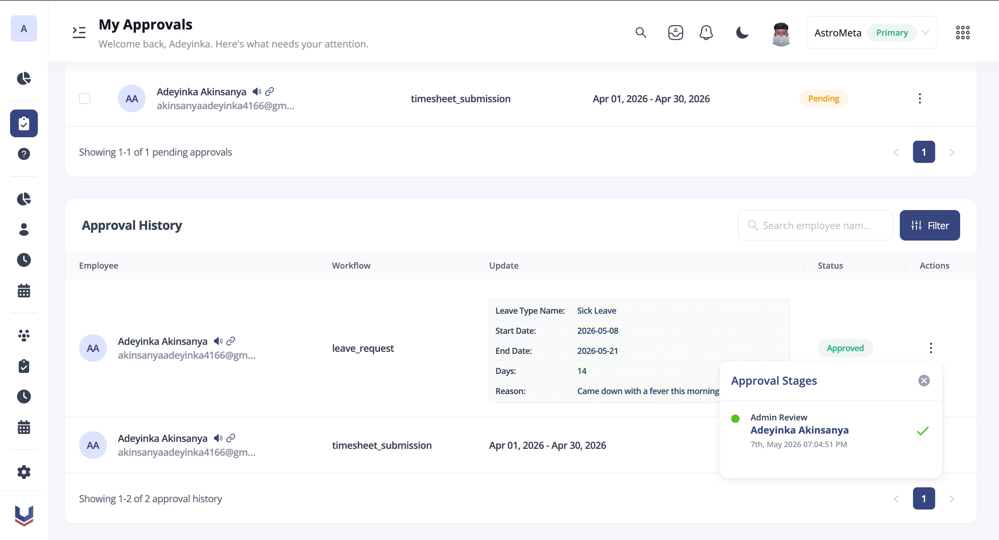Image resolution: width=999 pixels, height=540 pixels.
Task: Open the top dashboard pie-chart icon
Action: coord(24,78)
